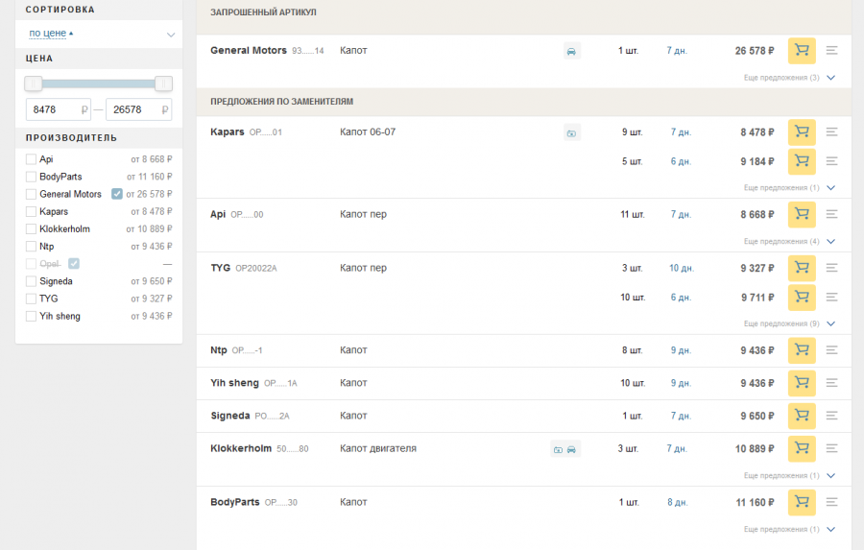The width and height of the screenshot is (864, 550).
Task: Open 9 дн. delivery term for Ntp
Action: [681, 350]
